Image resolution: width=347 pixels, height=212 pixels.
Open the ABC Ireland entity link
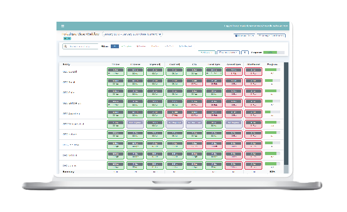click(x=70, y=134)
